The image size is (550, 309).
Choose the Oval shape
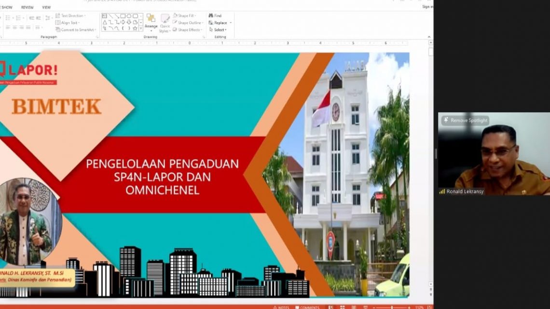point(129,16)
